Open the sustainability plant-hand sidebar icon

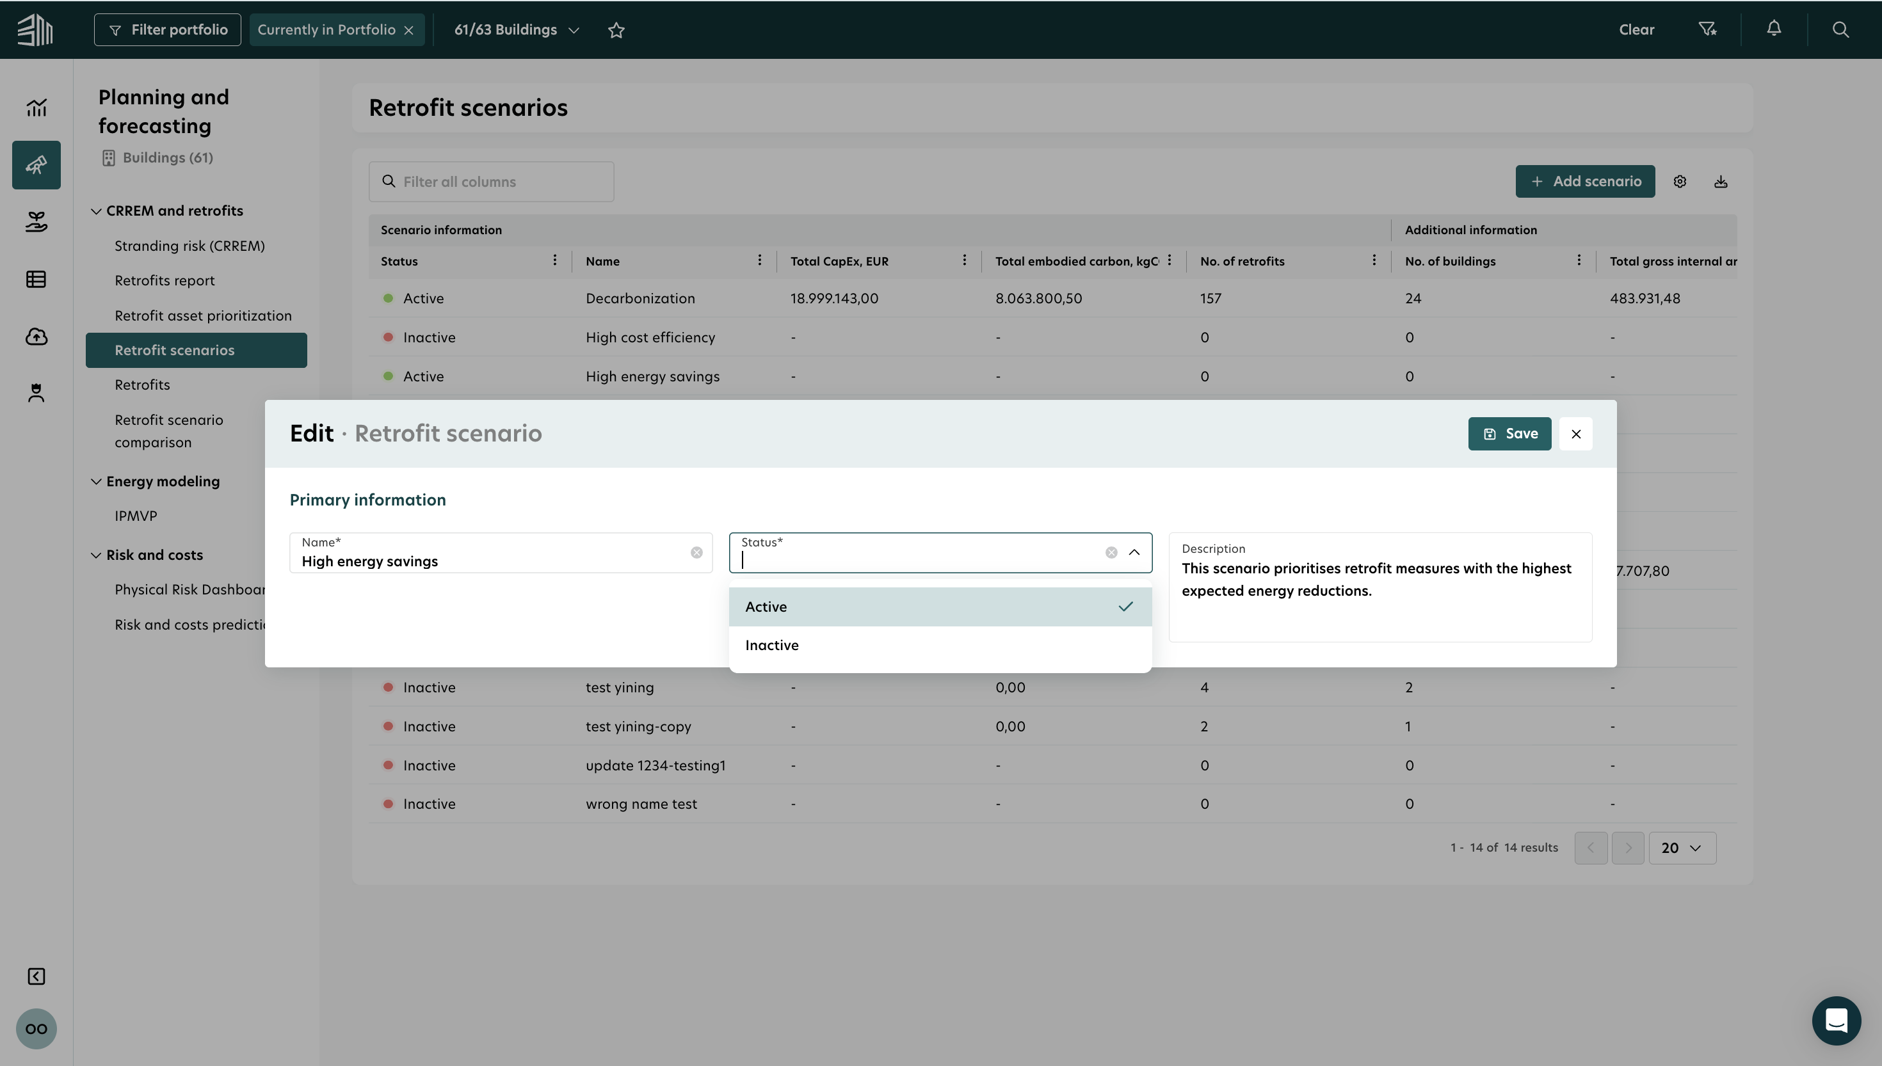[36, 221]
